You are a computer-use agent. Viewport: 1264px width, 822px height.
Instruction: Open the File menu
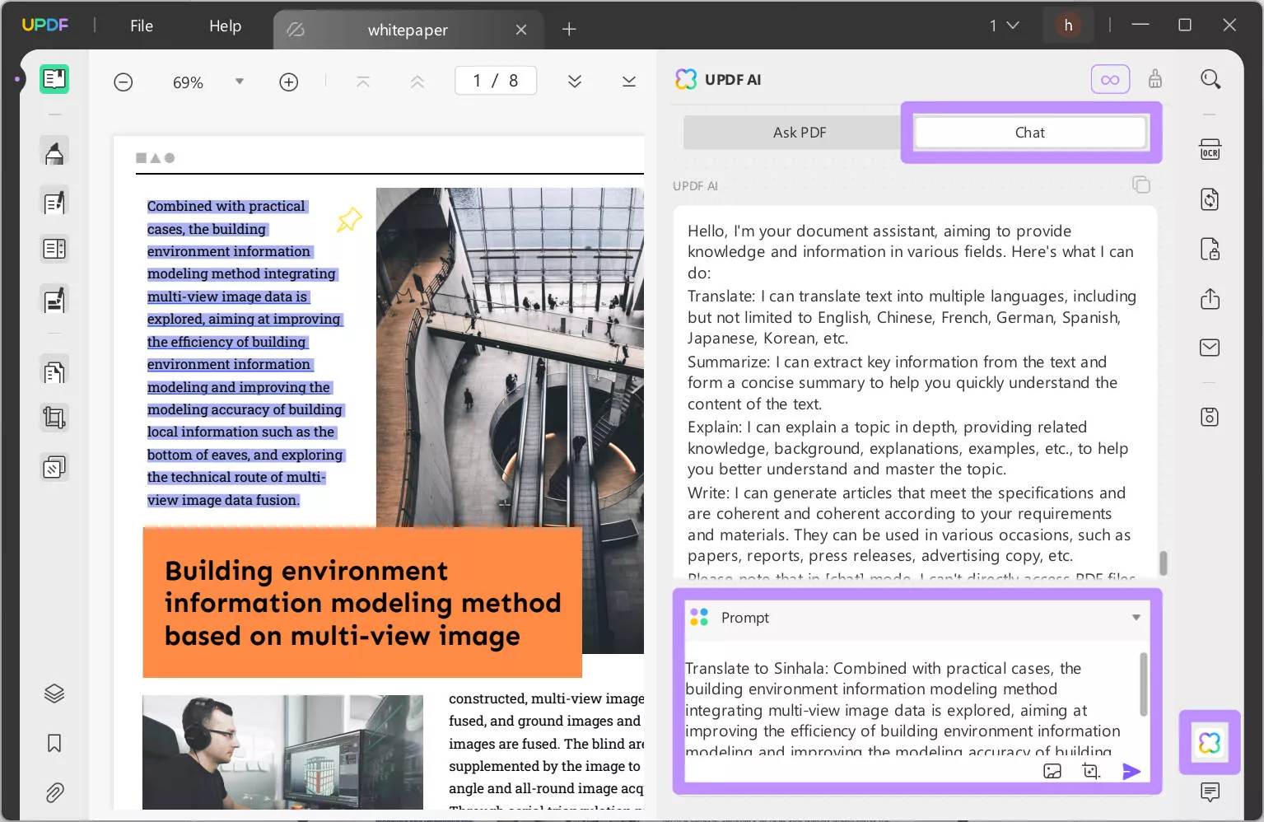point(142,26)
